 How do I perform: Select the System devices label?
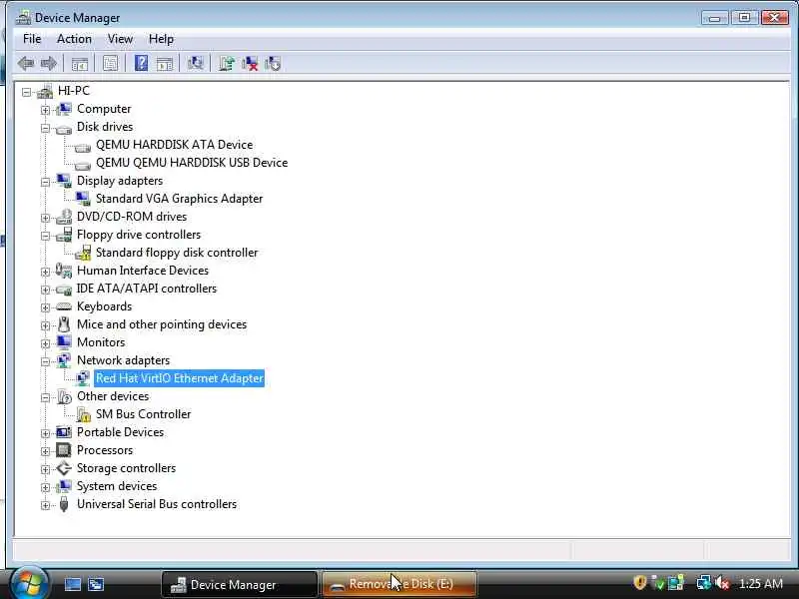coord(117,486)
